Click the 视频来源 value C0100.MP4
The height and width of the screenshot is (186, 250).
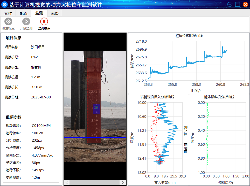point(41,126)
